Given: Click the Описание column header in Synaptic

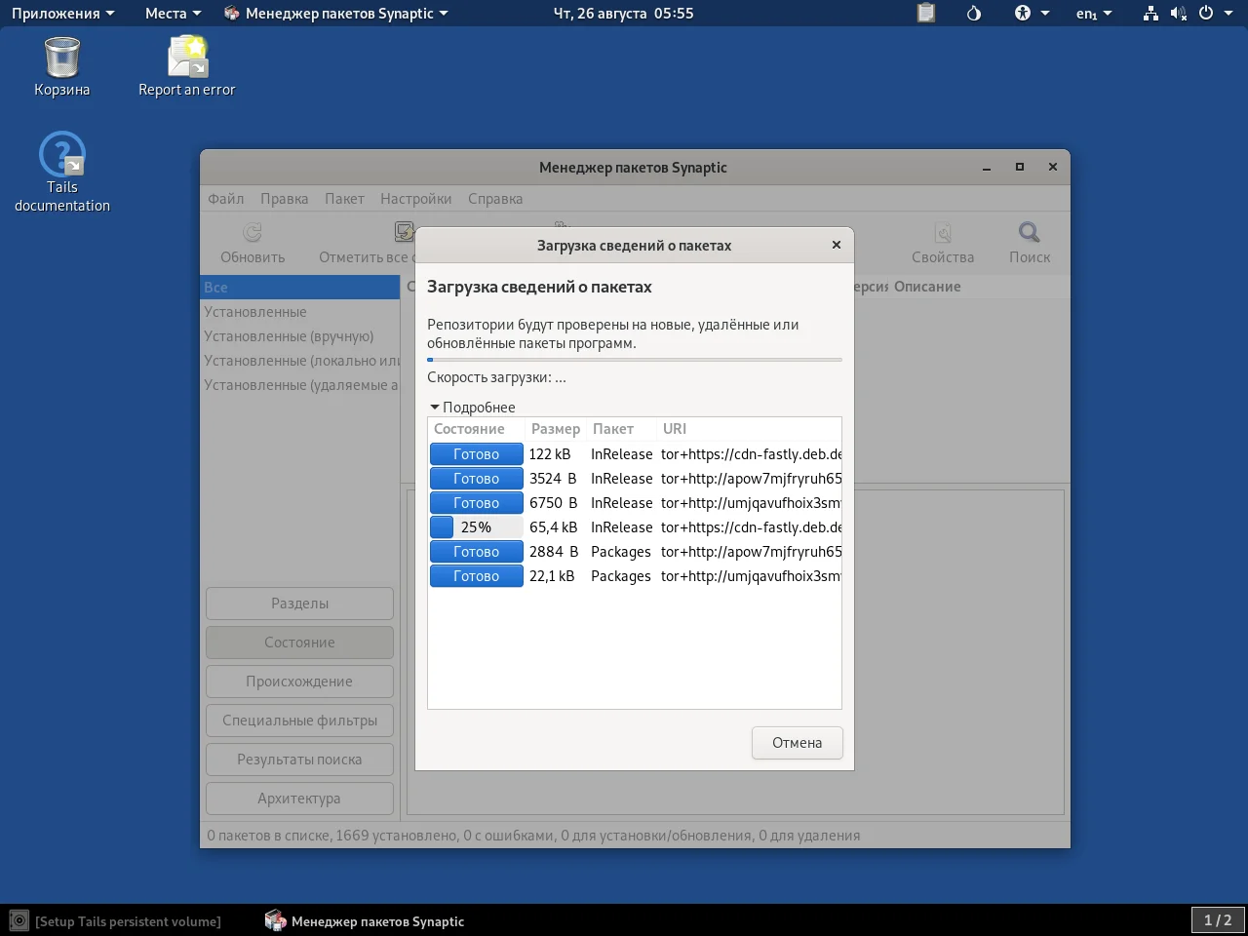Looking at the screenshot, I should 927,287.
